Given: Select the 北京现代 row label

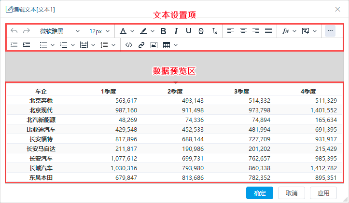Looking at the screenshot, I should (x=41, y=110).
